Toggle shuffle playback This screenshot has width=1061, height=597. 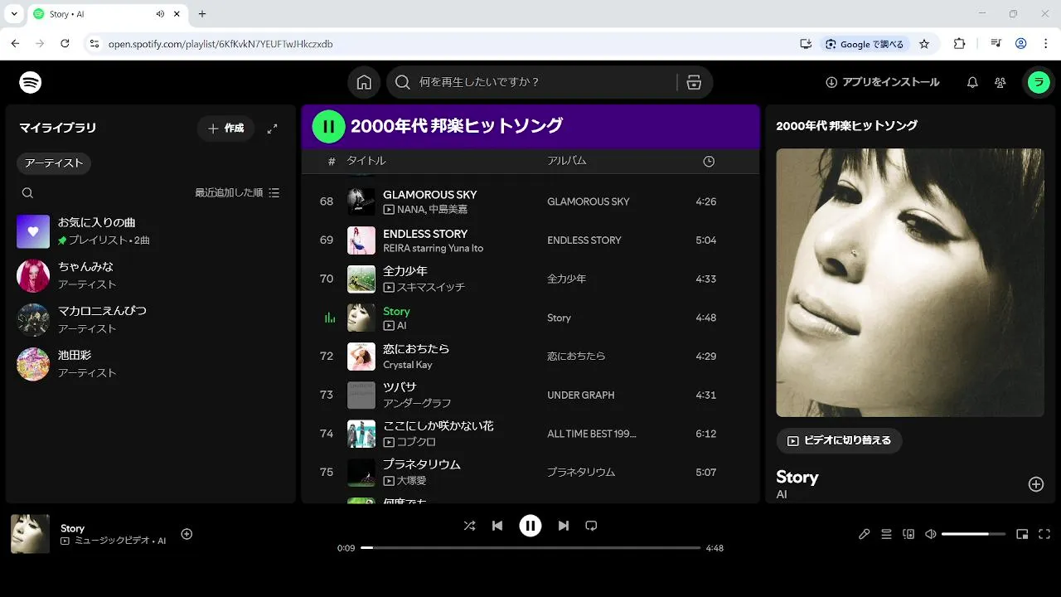tap(469, 526)
